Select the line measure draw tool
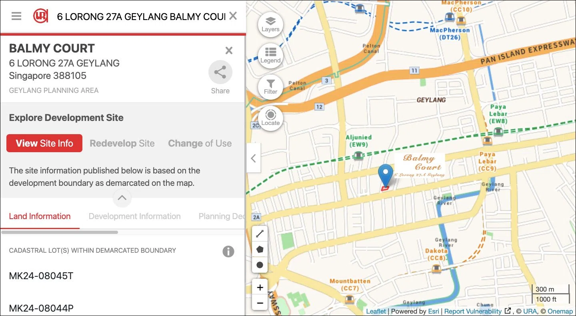Viewport: 576px width, 316px height. click(x=260, y=234)
